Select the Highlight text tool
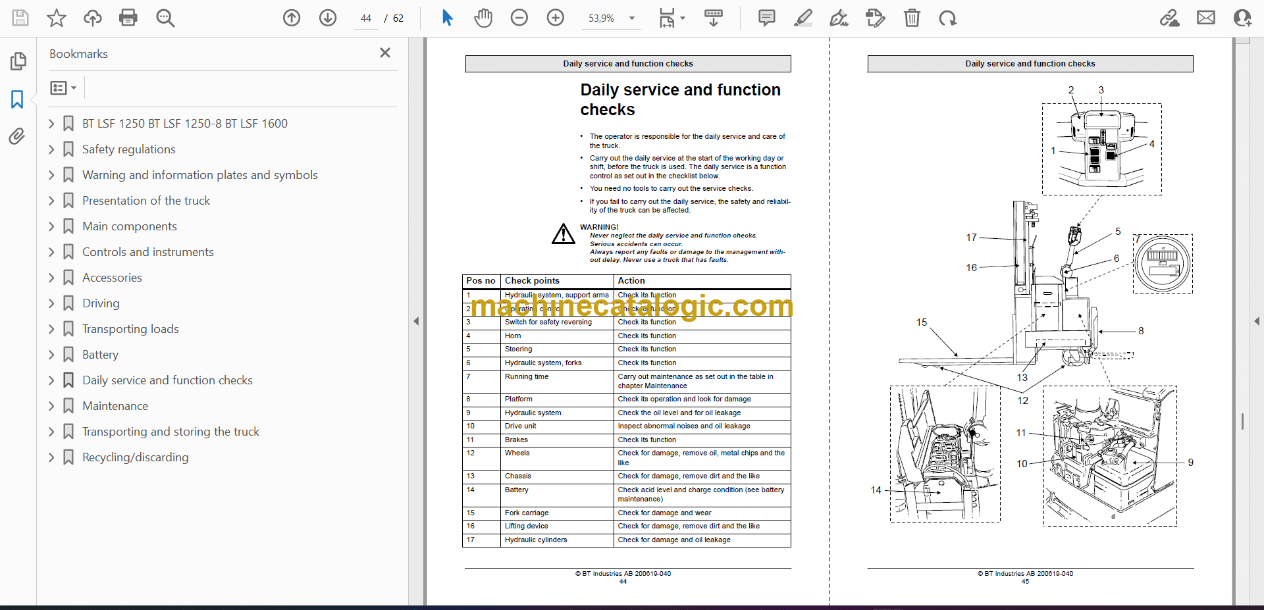 [x=803, y=18]
